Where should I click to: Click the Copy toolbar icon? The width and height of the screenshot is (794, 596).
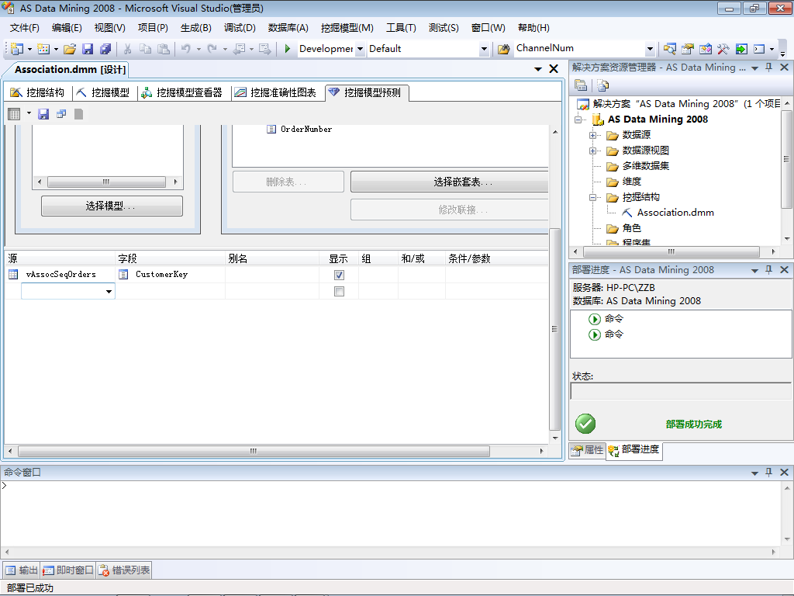(145, 49)
